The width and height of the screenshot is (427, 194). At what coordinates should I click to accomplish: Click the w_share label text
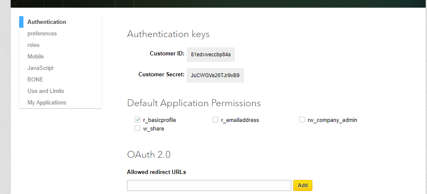click(153, 129)
